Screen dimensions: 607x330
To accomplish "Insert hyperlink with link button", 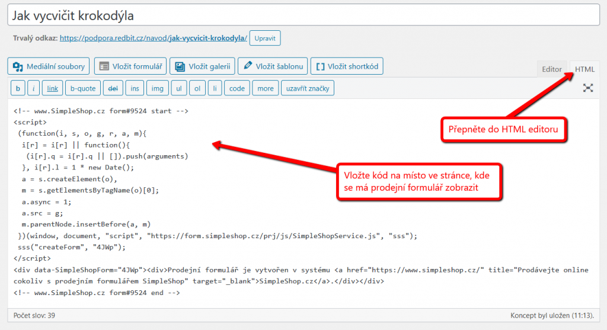I will [52, 88].
